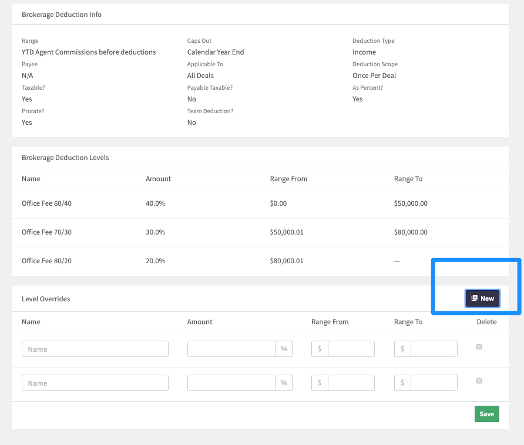This screenshot has height=445, width=524.
Task: Select the Office Fee 70/30 level row
Action: [x=47, y=232]
